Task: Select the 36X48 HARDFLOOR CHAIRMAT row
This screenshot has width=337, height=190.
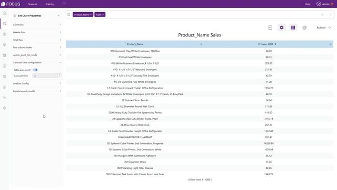Action: 200,137
